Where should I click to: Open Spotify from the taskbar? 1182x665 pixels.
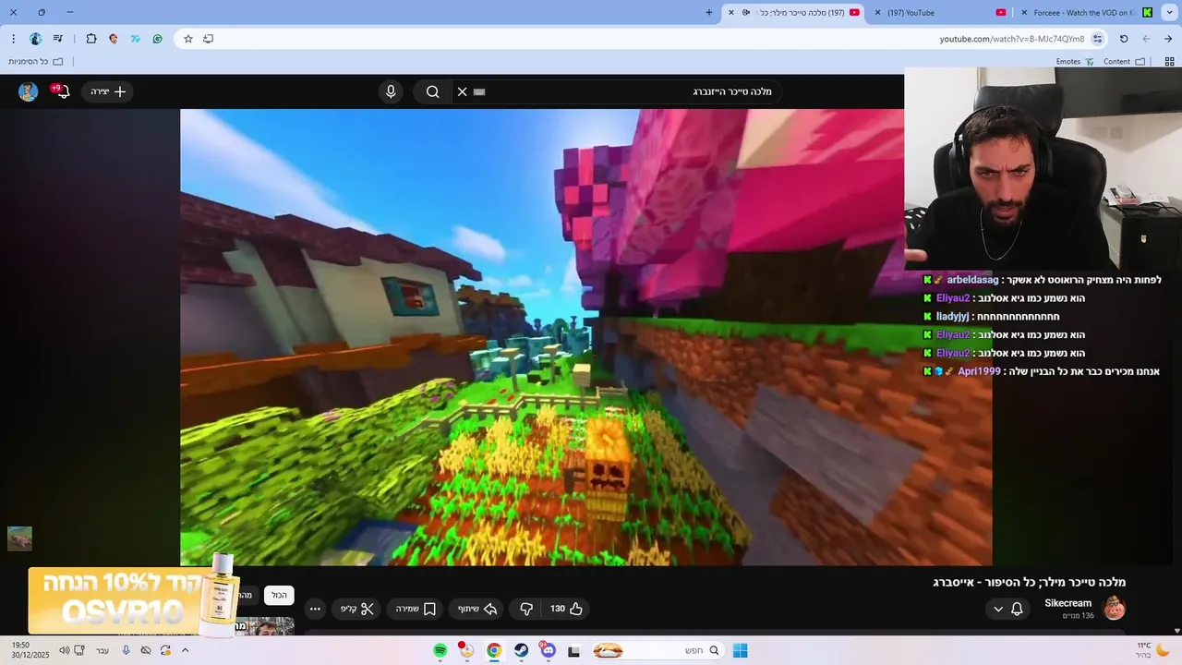(440, 650)
